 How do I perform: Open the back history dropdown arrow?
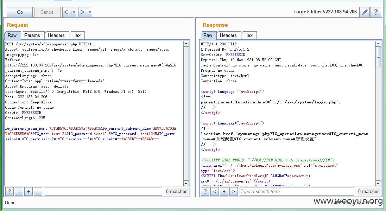tap(74, 12)
